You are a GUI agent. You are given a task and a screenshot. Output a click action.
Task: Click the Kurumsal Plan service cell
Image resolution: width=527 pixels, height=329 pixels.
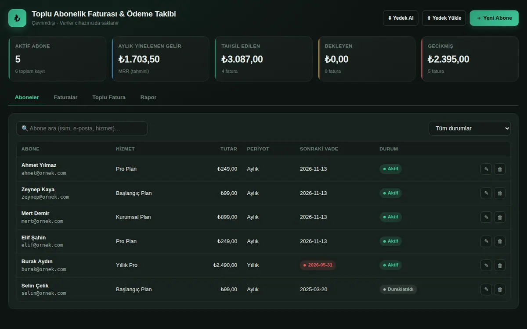point(134,217)
